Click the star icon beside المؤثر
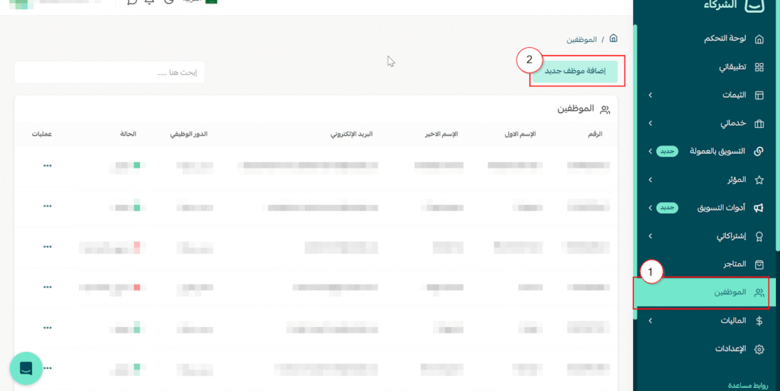 click(x=759, y=180)
